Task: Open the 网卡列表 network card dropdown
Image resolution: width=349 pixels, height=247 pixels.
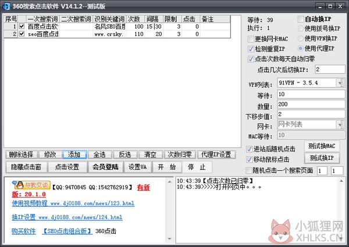Action: pos(340,124)
